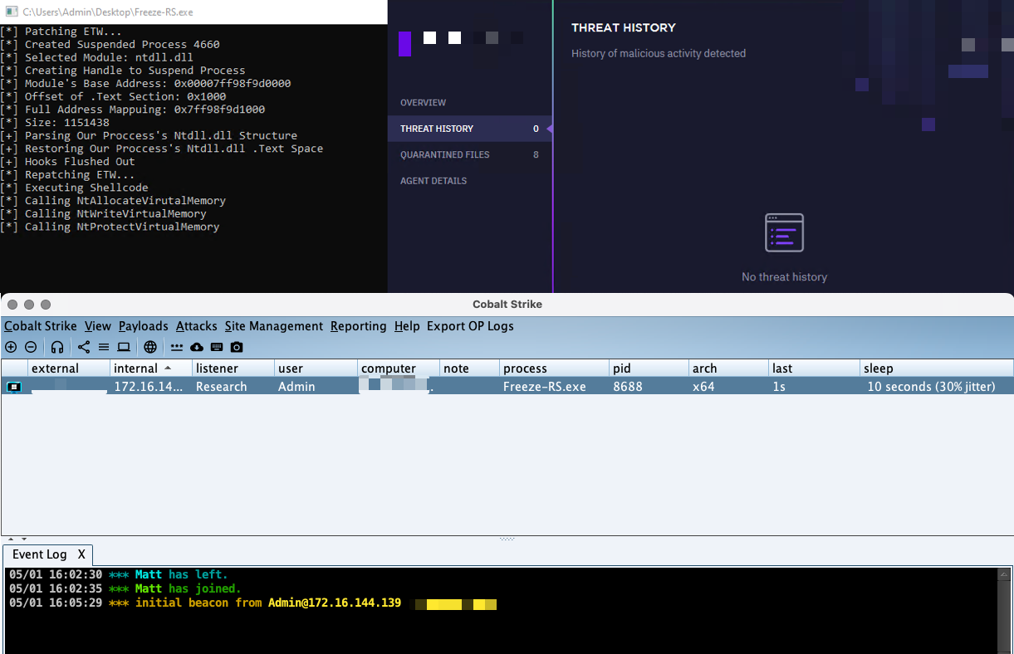
Task: Click the Freeze-RS.exe console title bar
Action: (x=193, y=12)
